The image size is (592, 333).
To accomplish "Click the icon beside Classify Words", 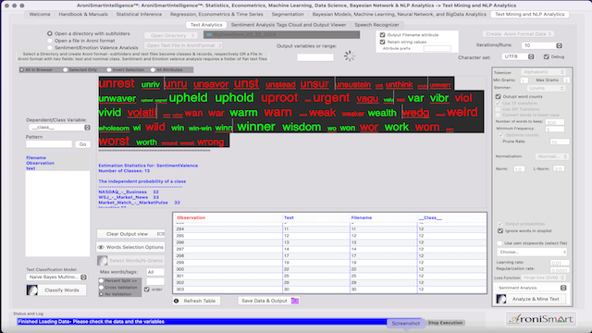I will [x=32, y=290].
